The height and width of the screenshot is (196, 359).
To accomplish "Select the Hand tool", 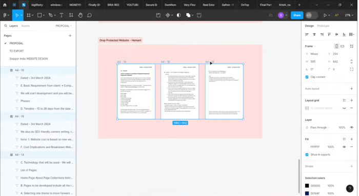I will coord(80,15).
